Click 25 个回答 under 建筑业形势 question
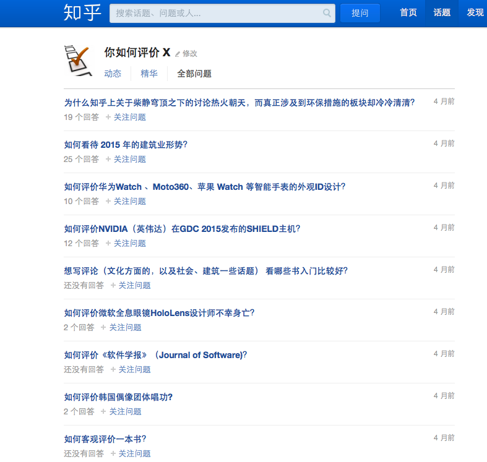Screen dimensions: 487x462 (x=82, y=160)
